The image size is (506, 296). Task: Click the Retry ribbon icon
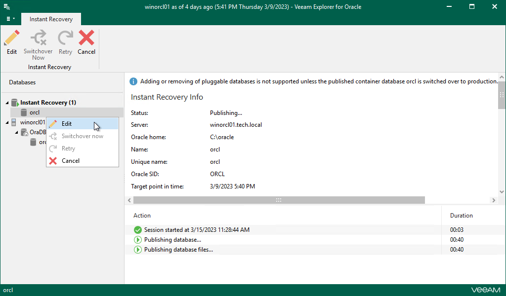pos(65,38)
